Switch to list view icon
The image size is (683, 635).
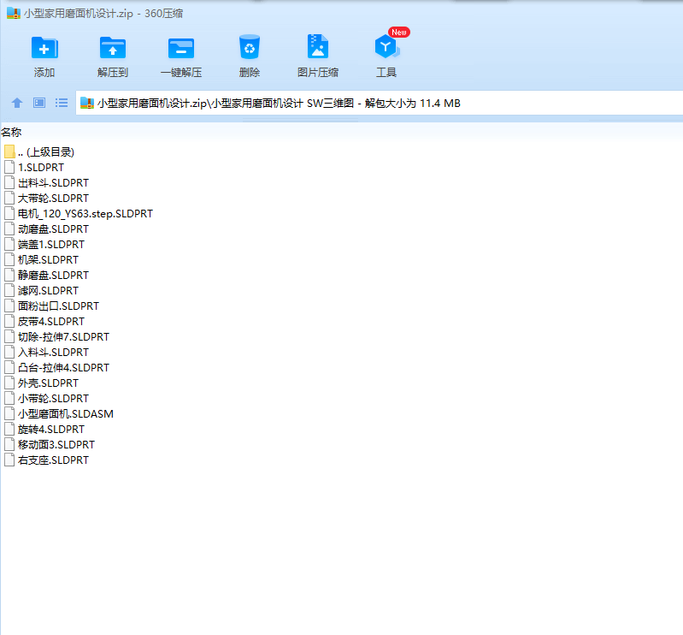point(62,103)
